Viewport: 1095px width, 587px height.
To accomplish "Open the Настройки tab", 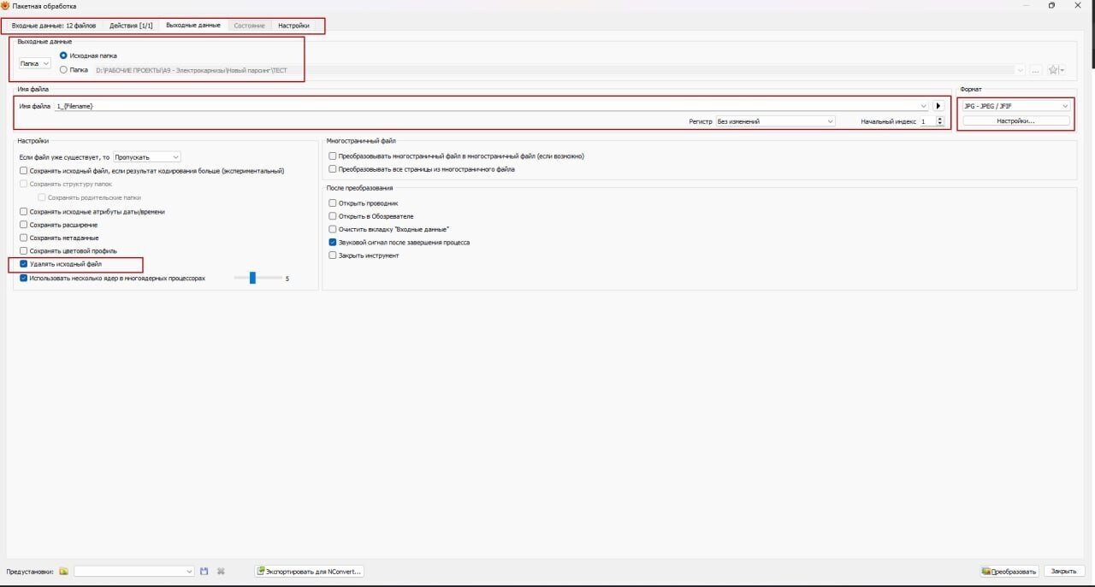I will tap(293, 26).
